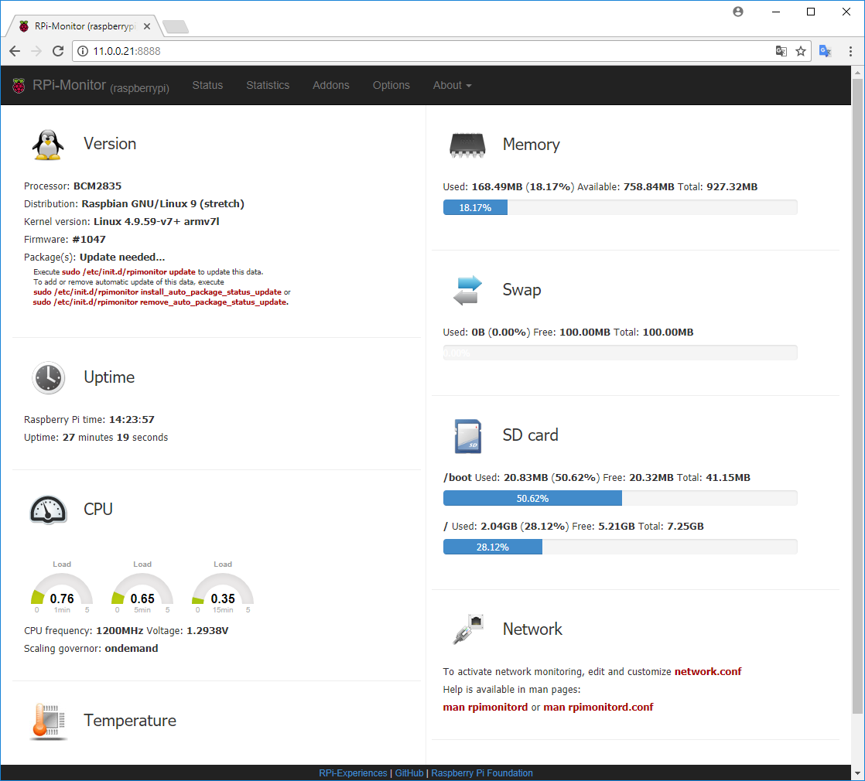Go back to the previous page

pyautogui.click(x=15, y=51)
